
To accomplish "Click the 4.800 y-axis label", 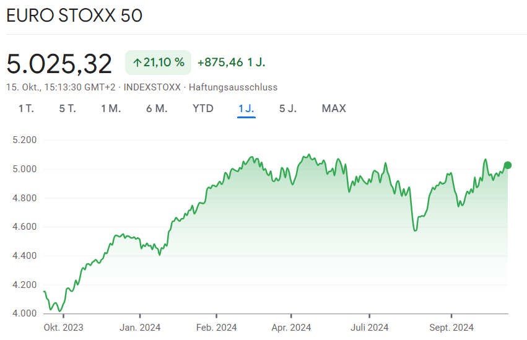I will point(25,198).
